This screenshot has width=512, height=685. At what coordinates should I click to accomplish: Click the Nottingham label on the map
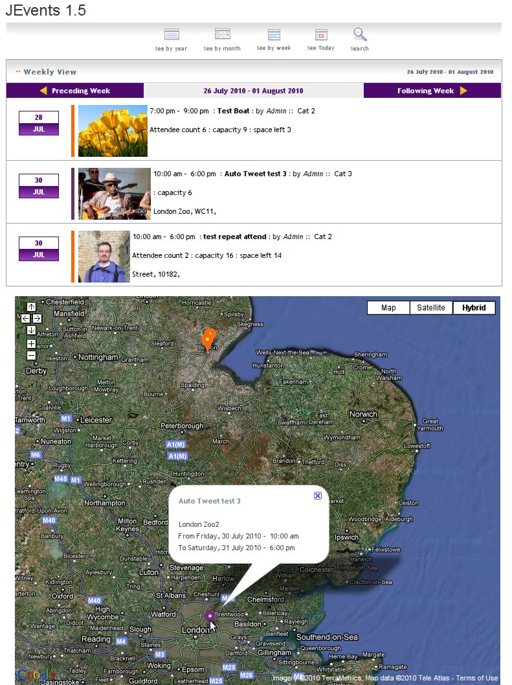98,357
